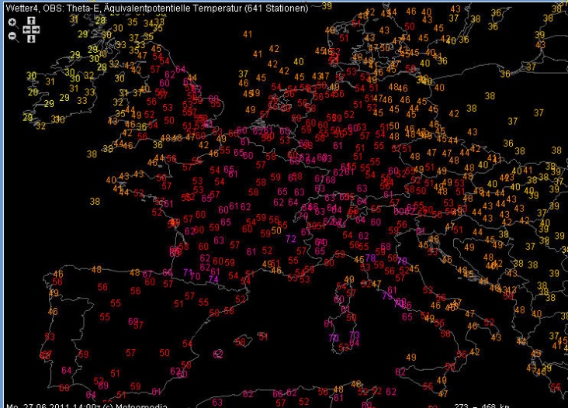Select the purple 72 station in southeastern France

click(291, 239)
